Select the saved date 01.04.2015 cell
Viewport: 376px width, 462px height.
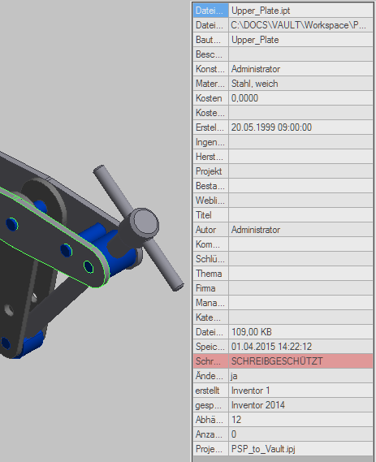(x=300, y=347)
